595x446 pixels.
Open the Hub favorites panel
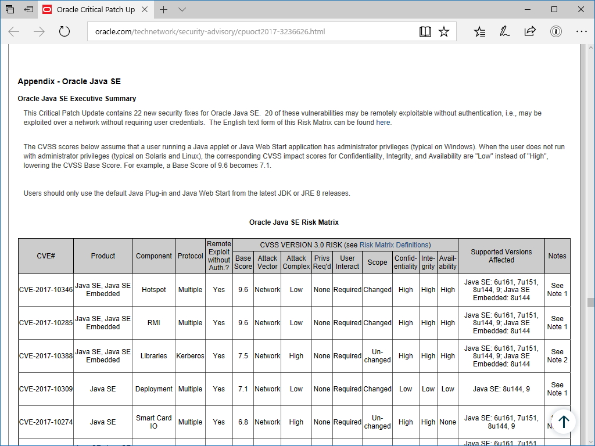pos(480,31)
